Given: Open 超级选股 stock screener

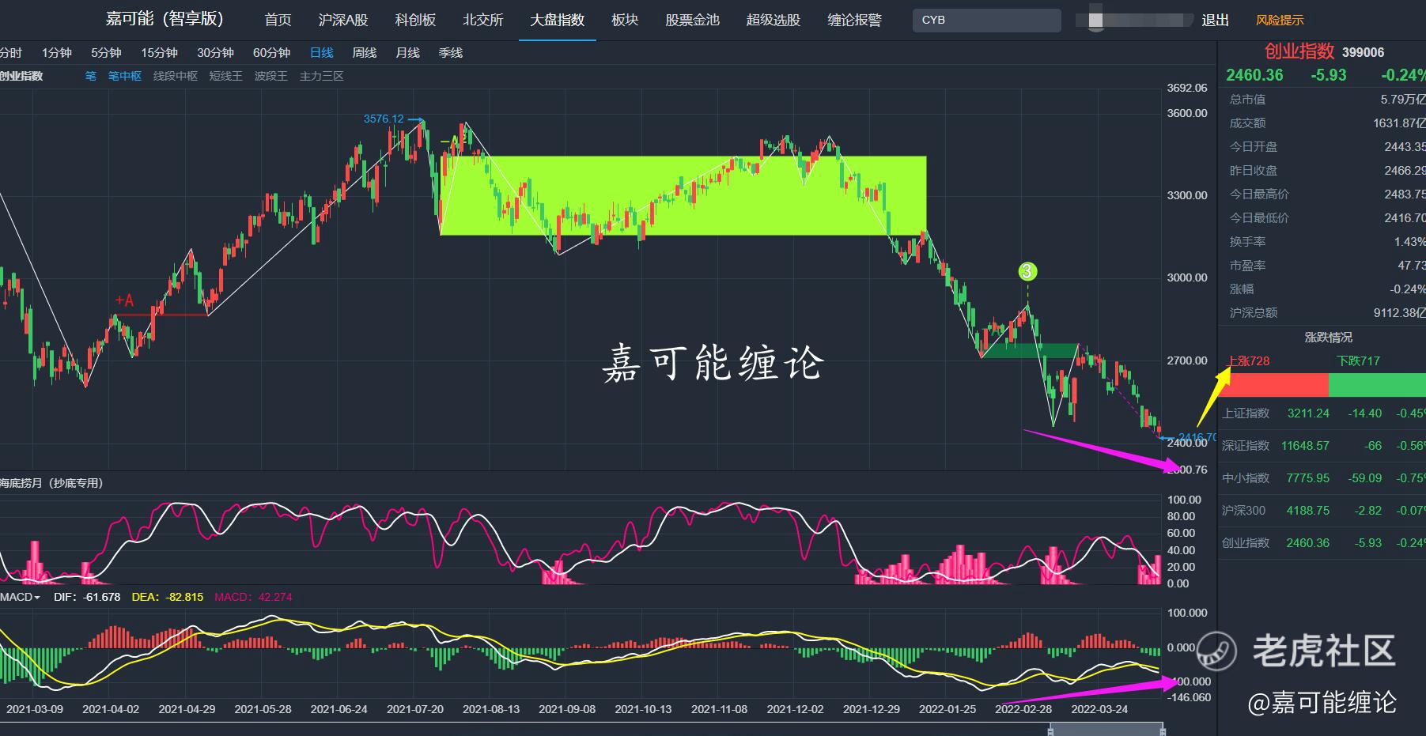Looking at the screenshot, I should [774, 20].
